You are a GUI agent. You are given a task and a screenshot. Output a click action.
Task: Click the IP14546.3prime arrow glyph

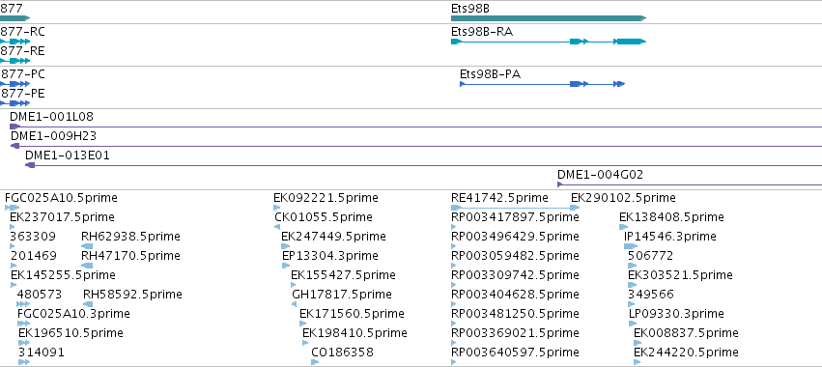(x=631, y=246)
